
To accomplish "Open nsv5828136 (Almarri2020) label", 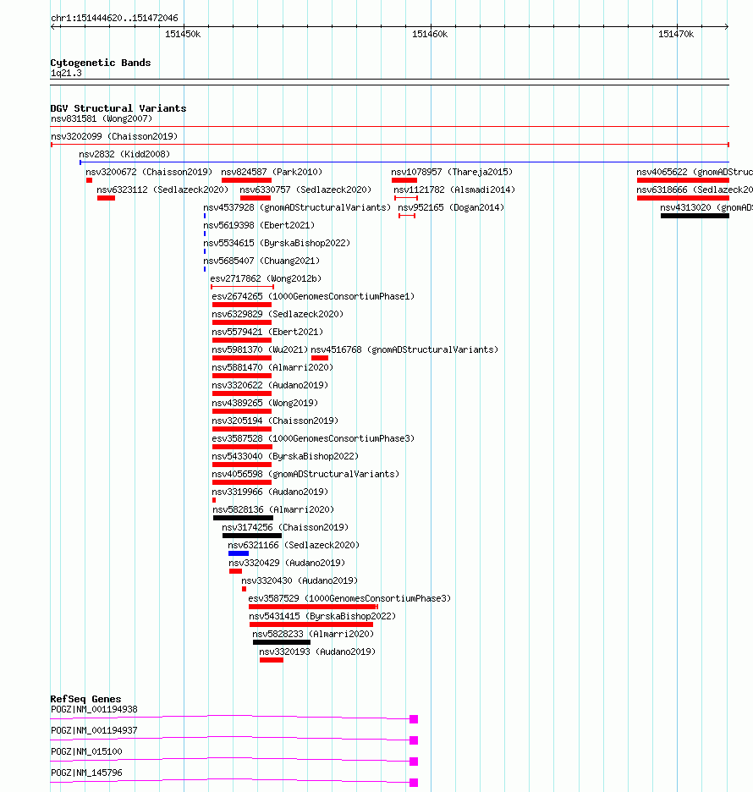I will pos(274,509).
